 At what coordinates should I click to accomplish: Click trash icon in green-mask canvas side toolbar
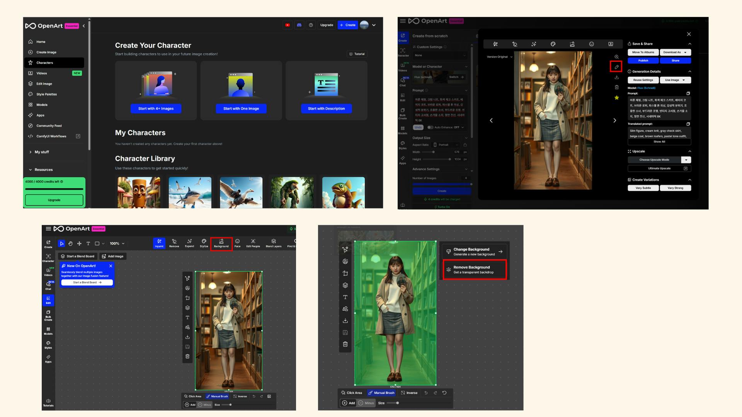tap(345, 344)
